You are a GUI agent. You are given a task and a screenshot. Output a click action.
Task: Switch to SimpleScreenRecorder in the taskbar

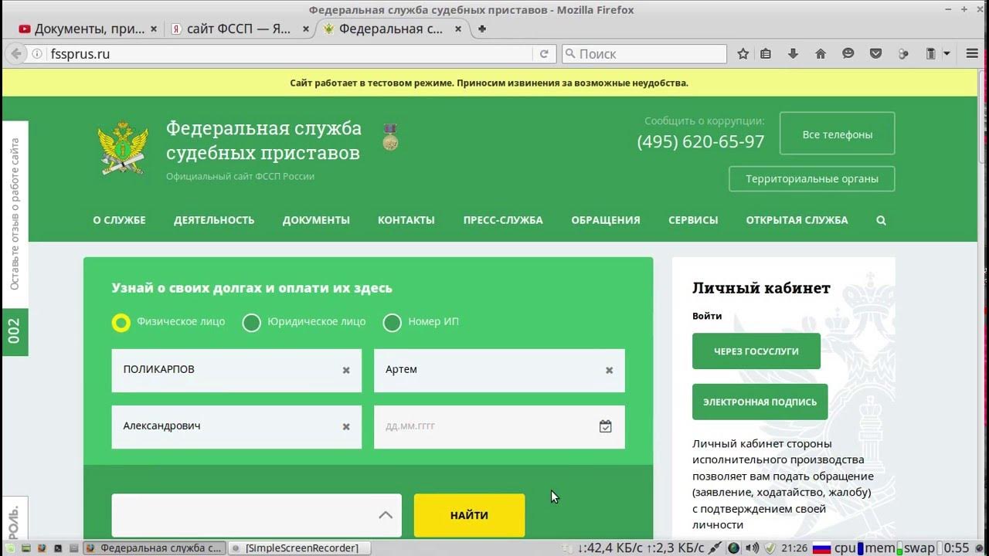299,548
